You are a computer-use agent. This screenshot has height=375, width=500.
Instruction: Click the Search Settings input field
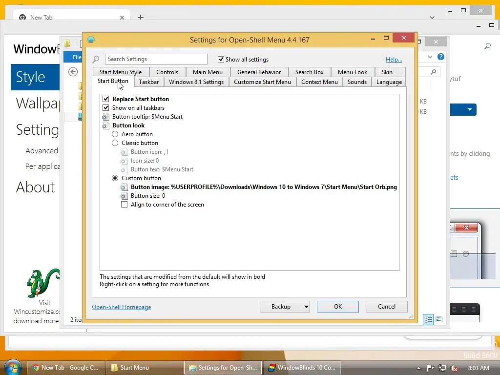[x=156, y=59]
